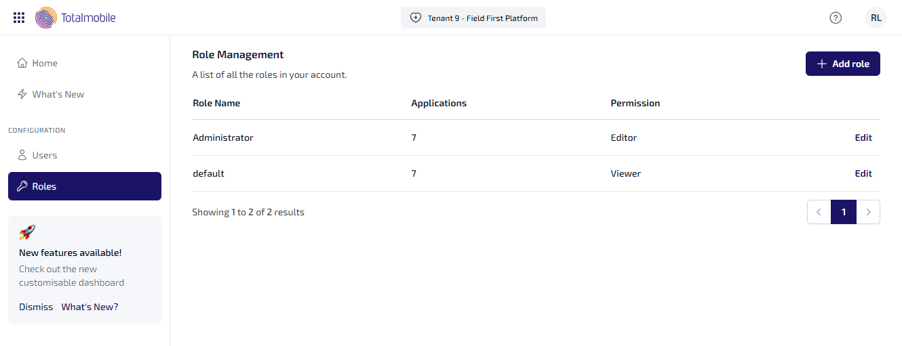This screenshot has width=902, height=346.
Task: Edit the Administrator role
Action: click(863, 137)
